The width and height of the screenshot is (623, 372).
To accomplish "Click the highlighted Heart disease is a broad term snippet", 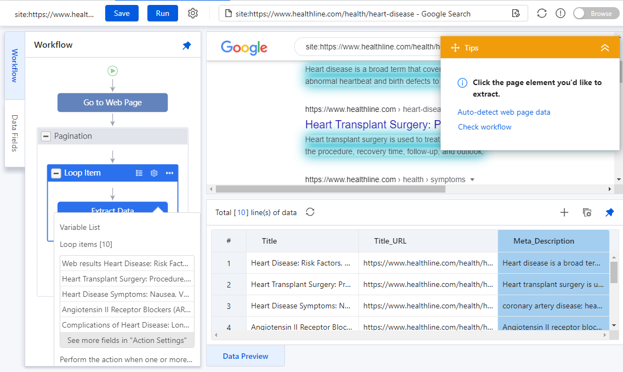I will tap(373, 75).
